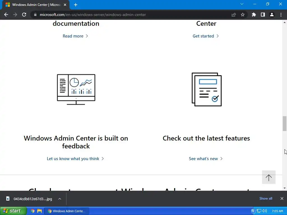Open the volume tray icon
This screenshot has height=215, width=287.
[x=265, y=211]
